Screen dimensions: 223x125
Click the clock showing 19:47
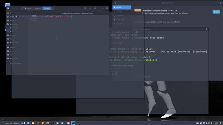click(216, 123)
